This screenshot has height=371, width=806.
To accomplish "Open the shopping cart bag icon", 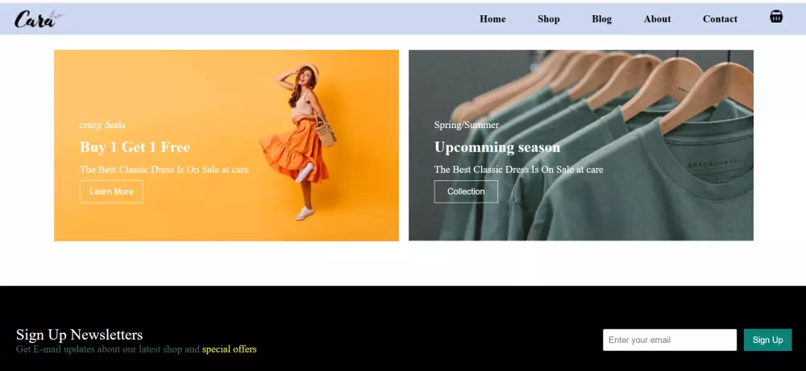I will (776, 16).
